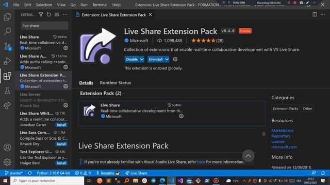The image size is (330, 185).
Task: Open the Repository resource link
Action: [280, 136]
